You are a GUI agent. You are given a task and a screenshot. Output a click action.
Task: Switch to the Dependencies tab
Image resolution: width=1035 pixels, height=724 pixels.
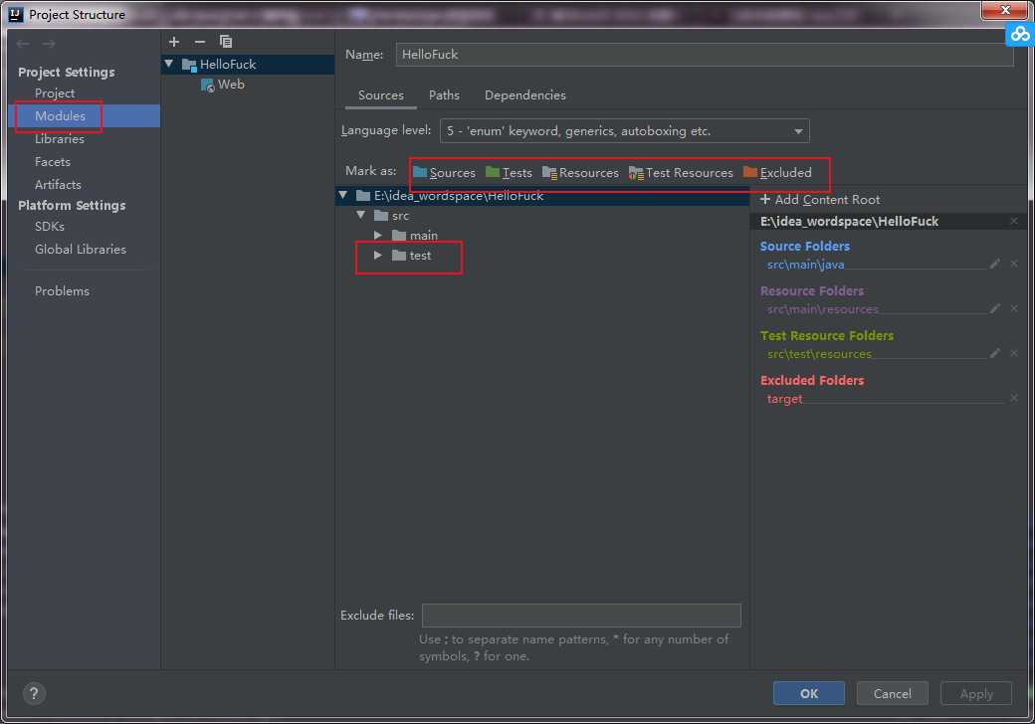click(x=525, y=94)
